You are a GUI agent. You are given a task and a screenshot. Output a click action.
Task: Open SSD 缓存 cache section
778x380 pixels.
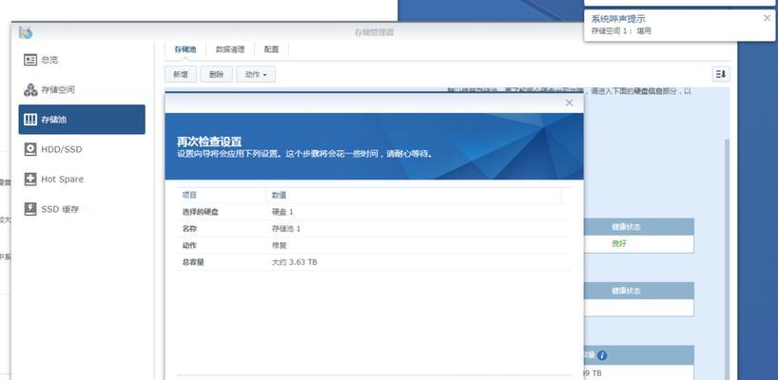82,209
